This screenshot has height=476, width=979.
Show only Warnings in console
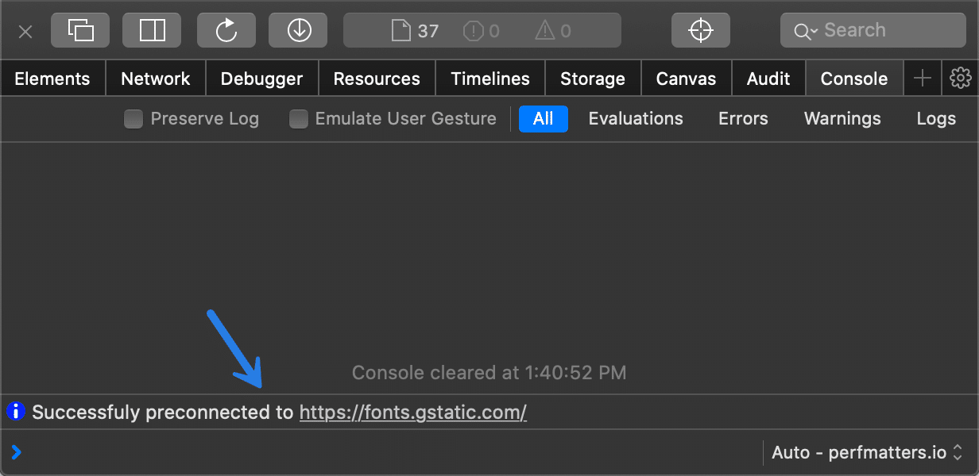pos(842,119)
